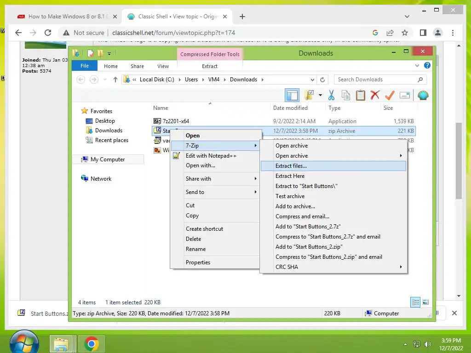This screenshot has height=353, width=471.
Task: Click the new folder icon in title bar
Action: [100, 53]
